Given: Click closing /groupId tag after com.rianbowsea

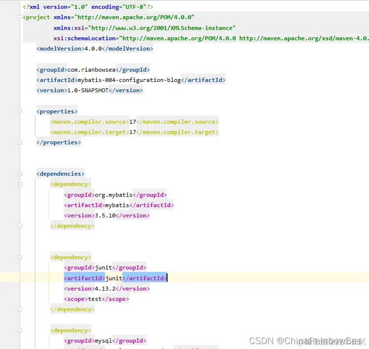Looking at the screenshot, I should pos(133,70).
